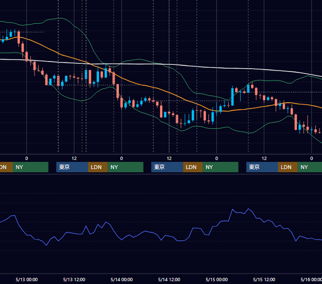Select the NY session block on 5/15
Image resolution: width=322 pixels, height=284 pixels.
[310, 167]
